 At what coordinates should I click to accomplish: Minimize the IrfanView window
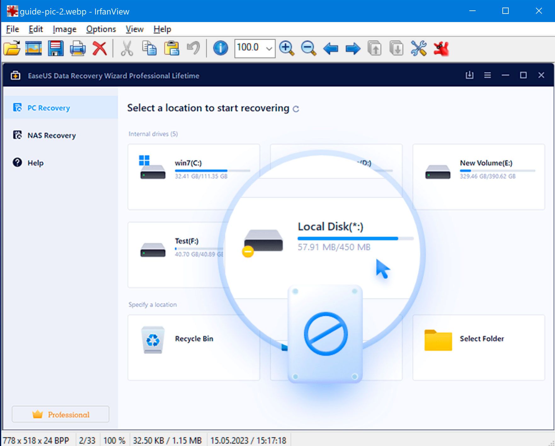click(x=472, y=11)
